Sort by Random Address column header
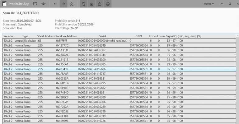This screenshot has height=124, width=239. tap(66, 36)
